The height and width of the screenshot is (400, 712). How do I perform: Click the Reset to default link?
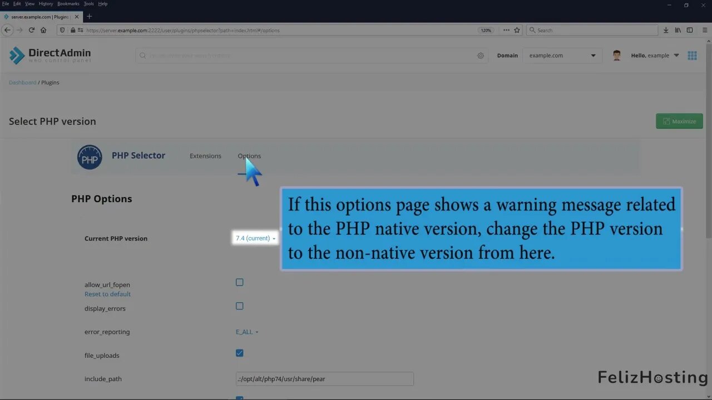pyautogui.click(x=107, y=294)
